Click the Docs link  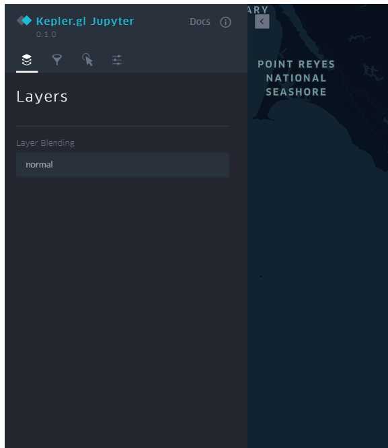[200, 22]
